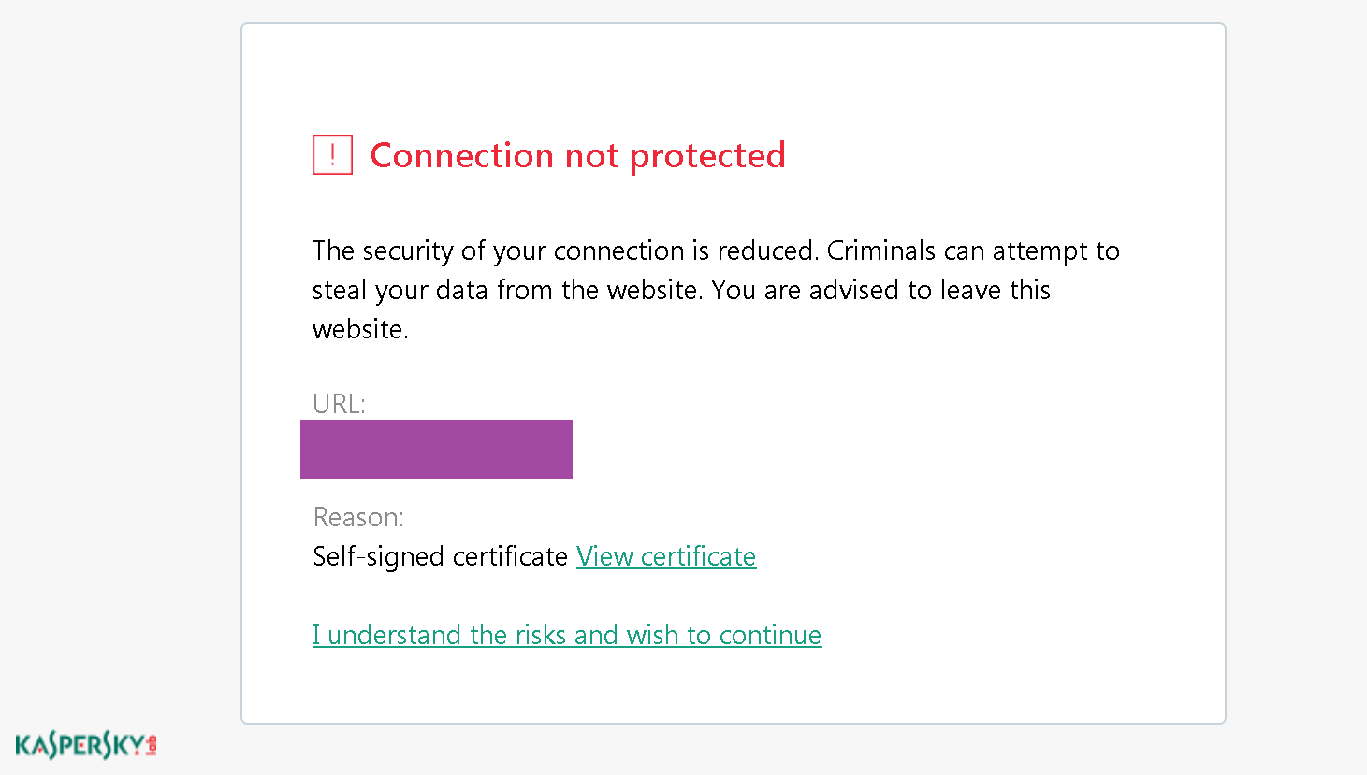Viewport: 1367px width, 775px height.
Task: Click 'I understand the risks and wish to continue'
Action: 567,635
